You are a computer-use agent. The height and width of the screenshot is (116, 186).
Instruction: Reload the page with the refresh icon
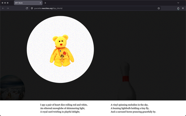27,8
